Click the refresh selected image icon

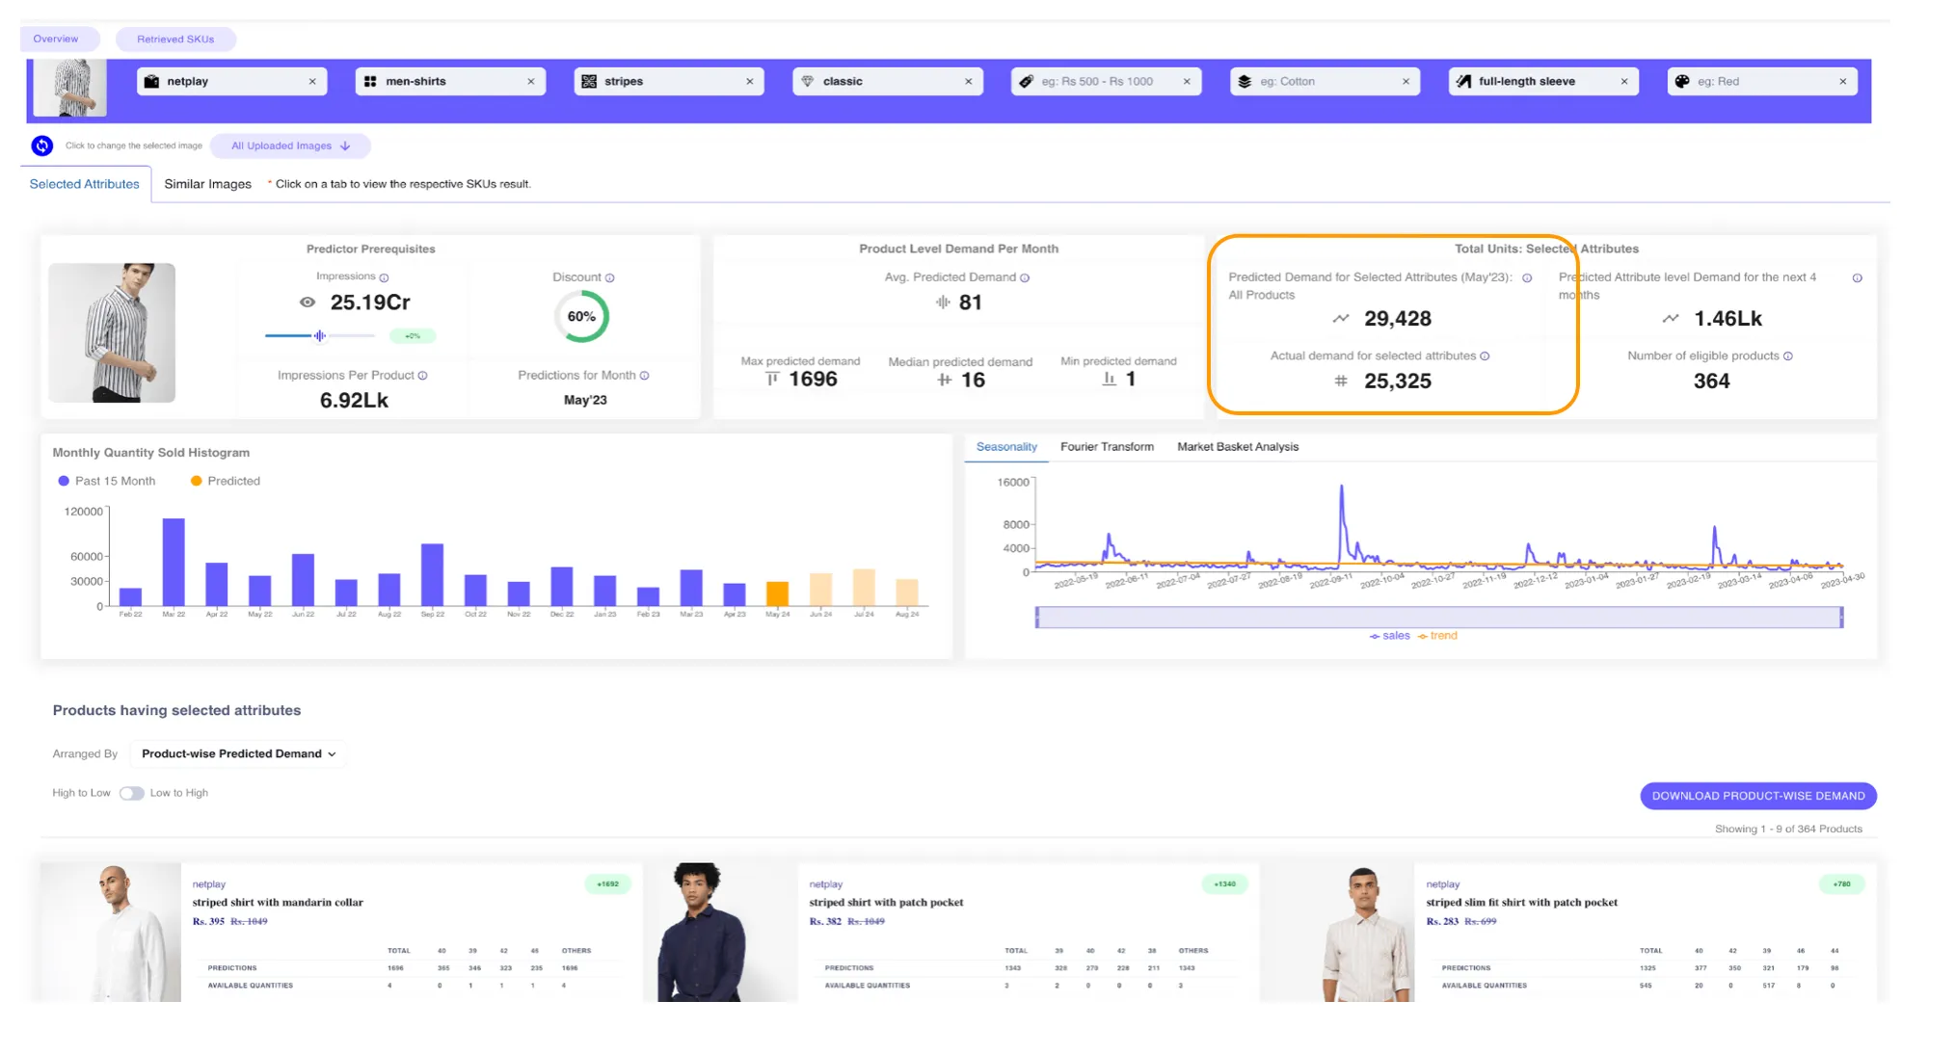(x=41, y=145)
